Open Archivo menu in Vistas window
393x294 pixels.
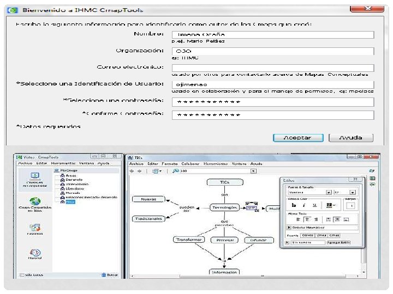[x=25, y=163]
